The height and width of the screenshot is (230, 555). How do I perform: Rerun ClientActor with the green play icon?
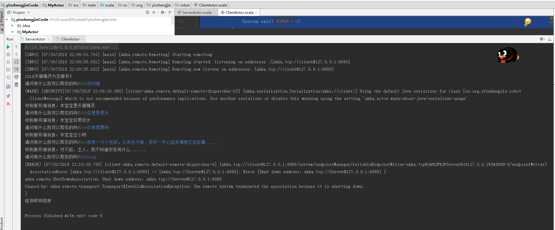[x=8, y=47]
